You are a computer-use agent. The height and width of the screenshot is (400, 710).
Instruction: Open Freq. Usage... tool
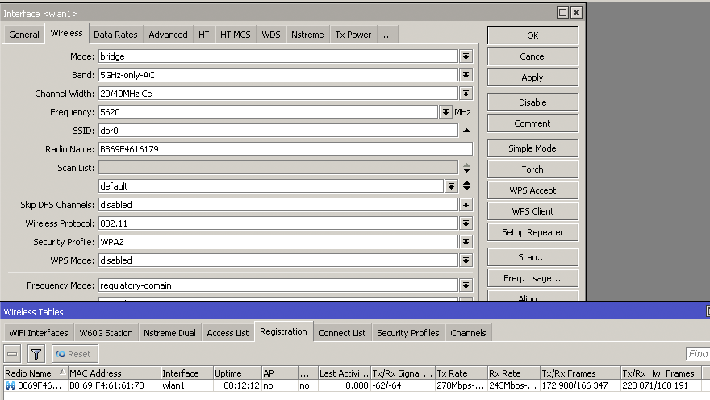532,278
